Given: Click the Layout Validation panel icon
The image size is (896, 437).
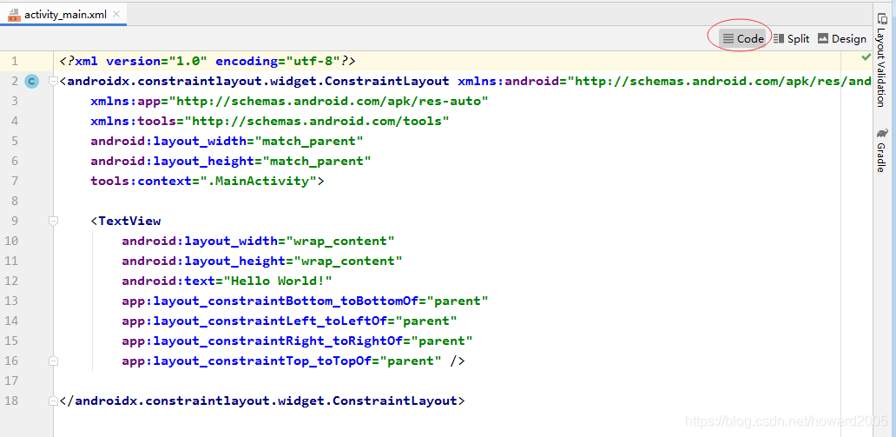Looking at the screenshot, I should 882,19.
